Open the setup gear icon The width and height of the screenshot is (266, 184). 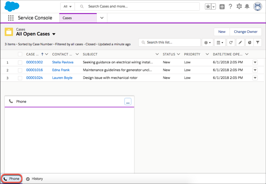239,6
